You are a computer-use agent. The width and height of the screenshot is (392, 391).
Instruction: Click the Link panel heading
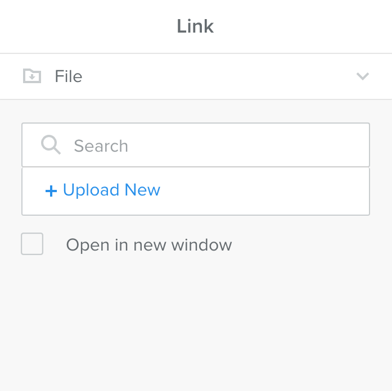tap(195, 26)
